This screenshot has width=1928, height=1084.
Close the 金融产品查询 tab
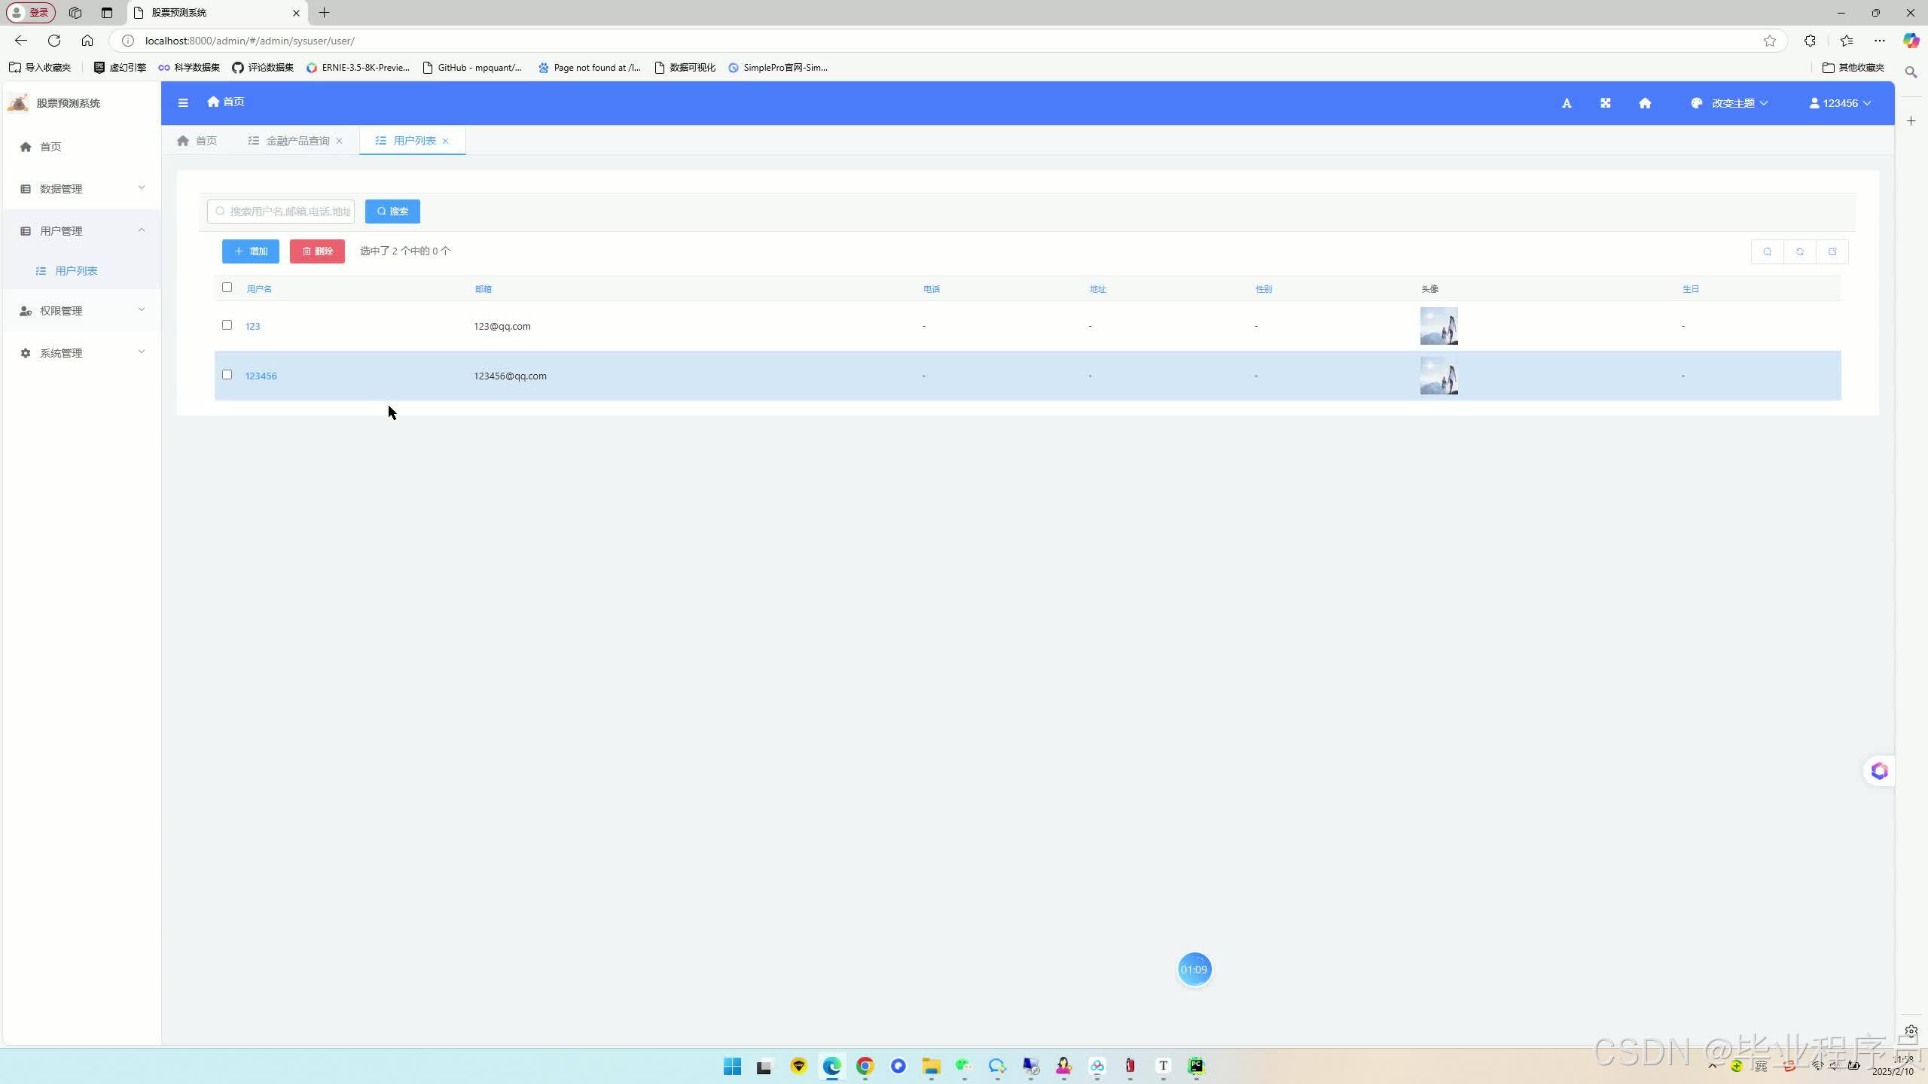point(340,141)
